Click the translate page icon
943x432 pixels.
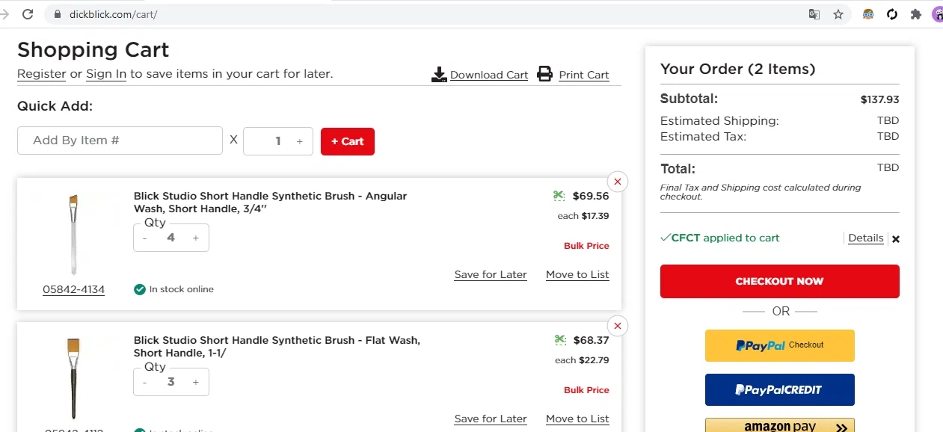click(x=814, y=14)
